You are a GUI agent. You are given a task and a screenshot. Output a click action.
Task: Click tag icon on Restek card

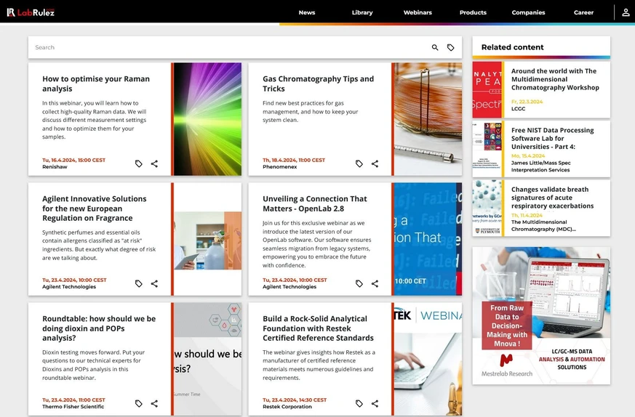(359, 403)
